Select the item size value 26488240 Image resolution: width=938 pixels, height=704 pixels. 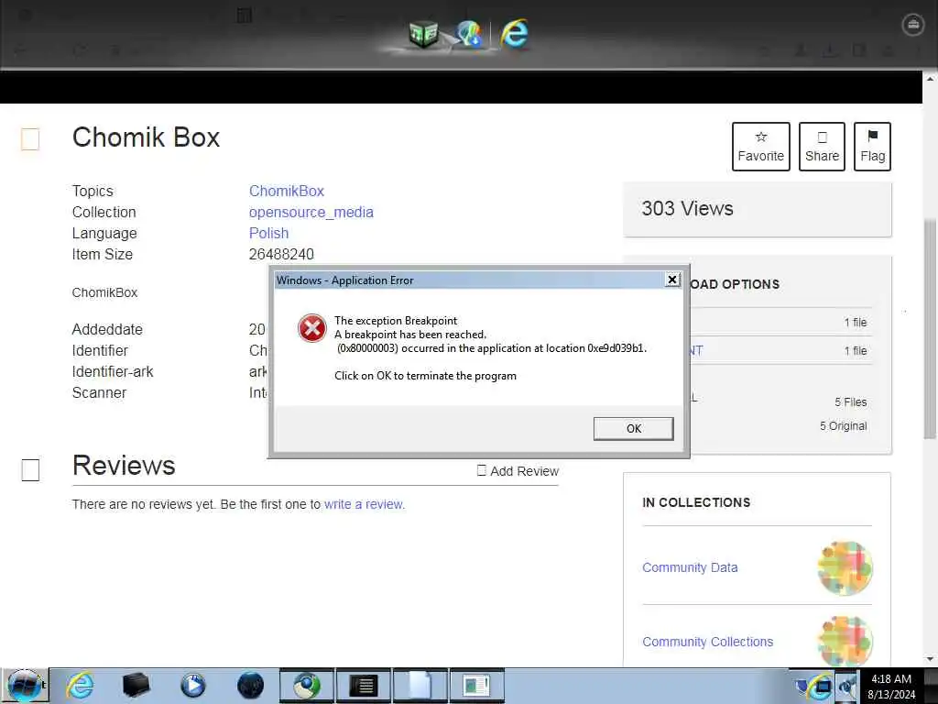281,254
